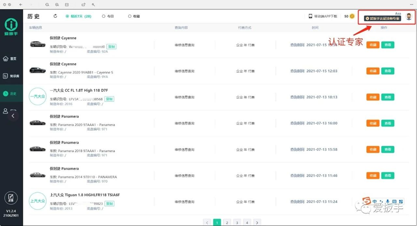This screenshot has width=417, height=226.
Task: Click the 移动端APP下载 link
Action: click(325, 16)
